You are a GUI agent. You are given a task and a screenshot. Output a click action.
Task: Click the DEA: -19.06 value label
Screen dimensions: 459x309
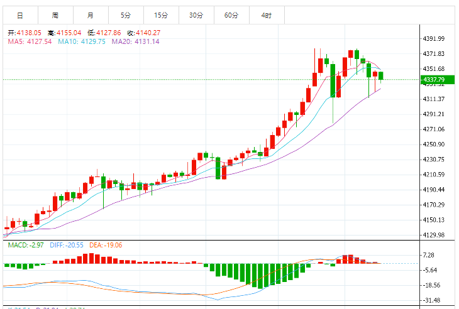click(107, 245)
